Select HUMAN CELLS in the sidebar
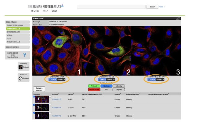The width and height of the screenshot is (198, 124). pos(18,29)
